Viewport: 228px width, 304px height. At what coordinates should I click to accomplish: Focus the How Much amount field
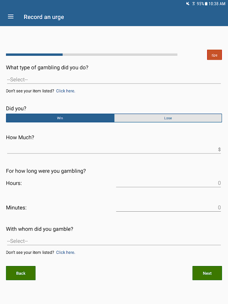click(x=110, y=149)
